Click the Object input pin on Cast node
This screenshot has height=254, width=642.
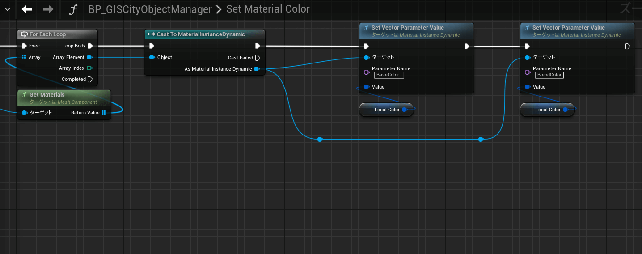click(152, 57)
